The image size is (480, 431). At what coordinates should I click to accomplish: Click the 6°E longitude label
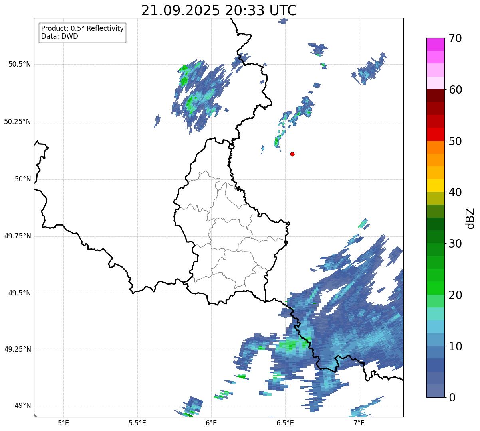click(211, 423)
